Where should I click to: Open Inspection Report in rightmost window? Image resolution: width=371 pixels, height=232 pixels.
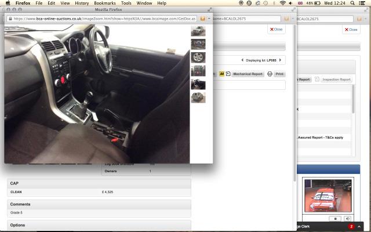(336, 79)
